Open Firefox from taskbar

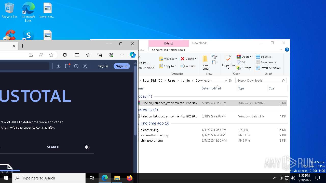[129, 178]
